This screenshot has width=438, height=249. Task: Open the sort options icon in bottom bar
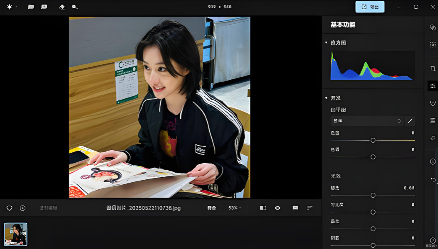pyautogui.click(x=310, y=208)
